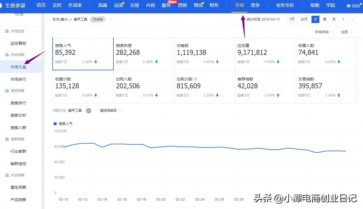Viewport: 363px width, 209px height.
Task: Click the VS comparison toggle
Action: (x=89, y=111)
